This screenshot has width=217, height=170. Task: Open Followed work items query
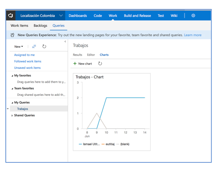tap(28, 61)
